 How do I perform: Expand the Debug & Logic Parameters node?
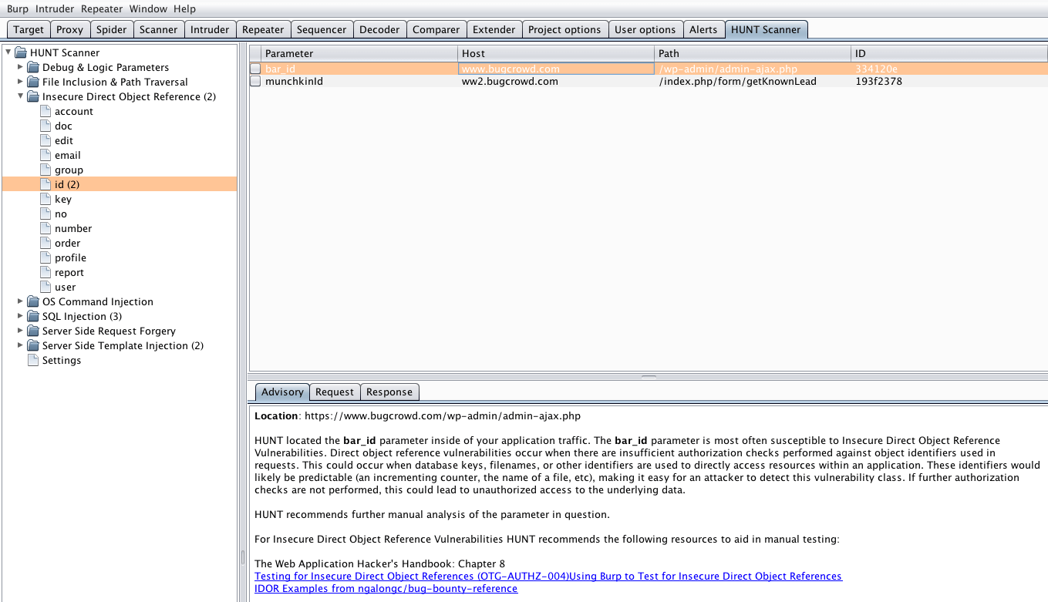[21, 67]
